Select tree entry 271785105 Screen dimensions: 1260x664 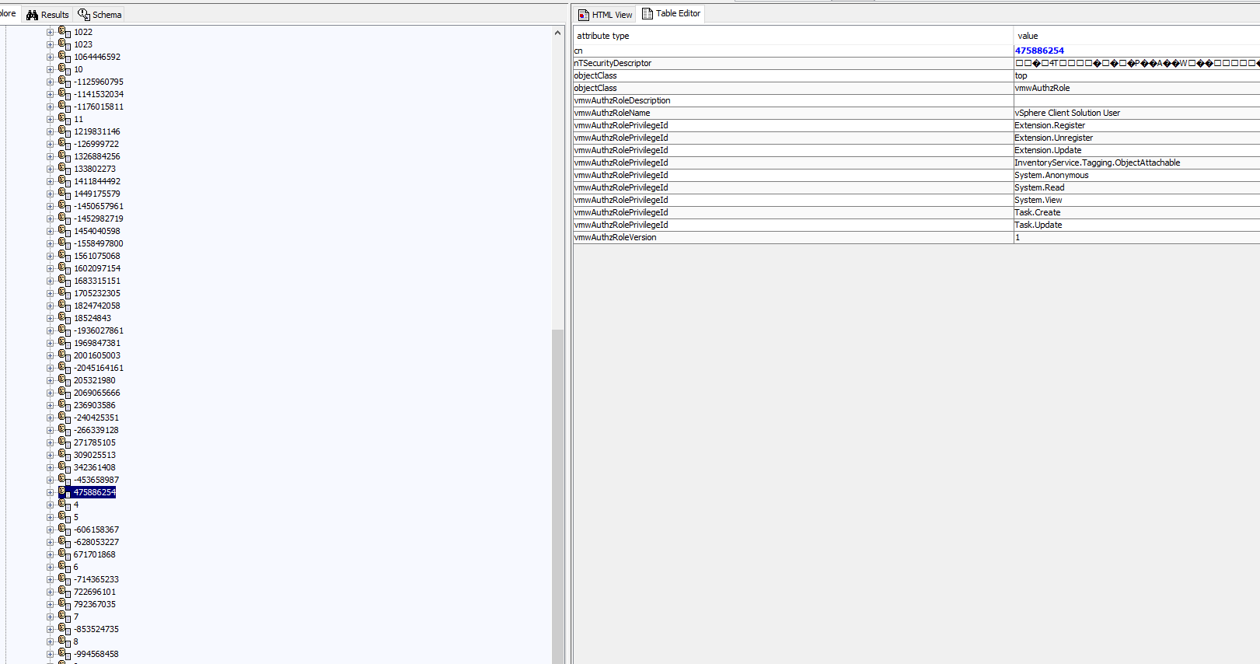point(95,442)
